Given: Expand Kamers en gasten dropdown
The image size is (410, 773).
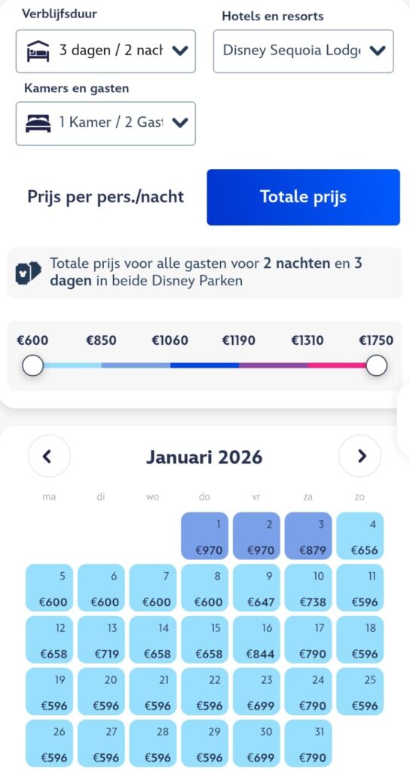Looking at the screenshot, I should (106, 123).
